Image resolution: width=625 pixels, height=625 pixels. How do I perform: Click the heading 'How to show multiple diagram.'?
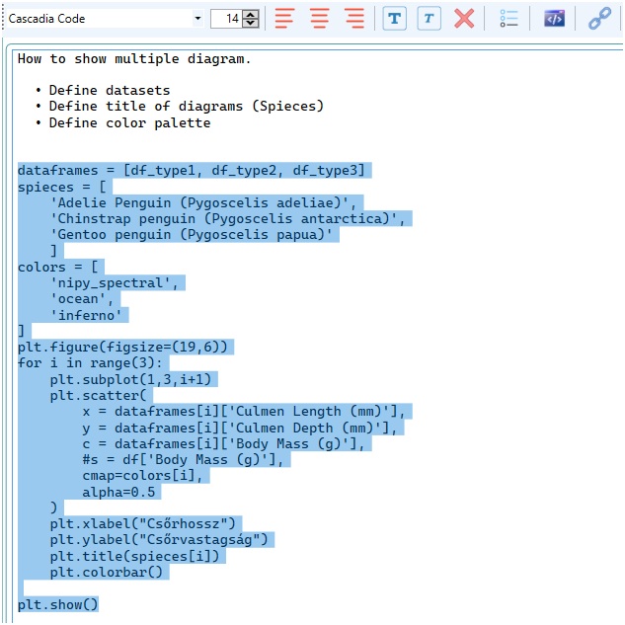point(134,59)
